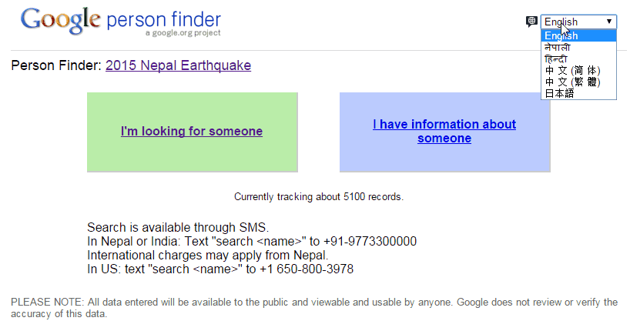The width and height of the screenshot is (630, 321).
Task: Click the language dropdown arrow
Action: tap(609, 22)
